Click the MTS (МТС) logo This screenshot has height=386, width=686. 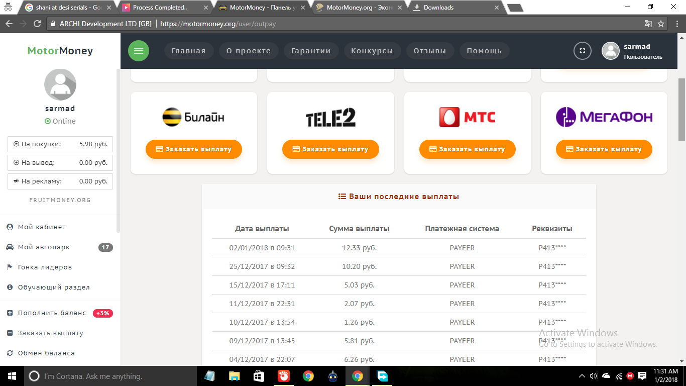[467, 117]
